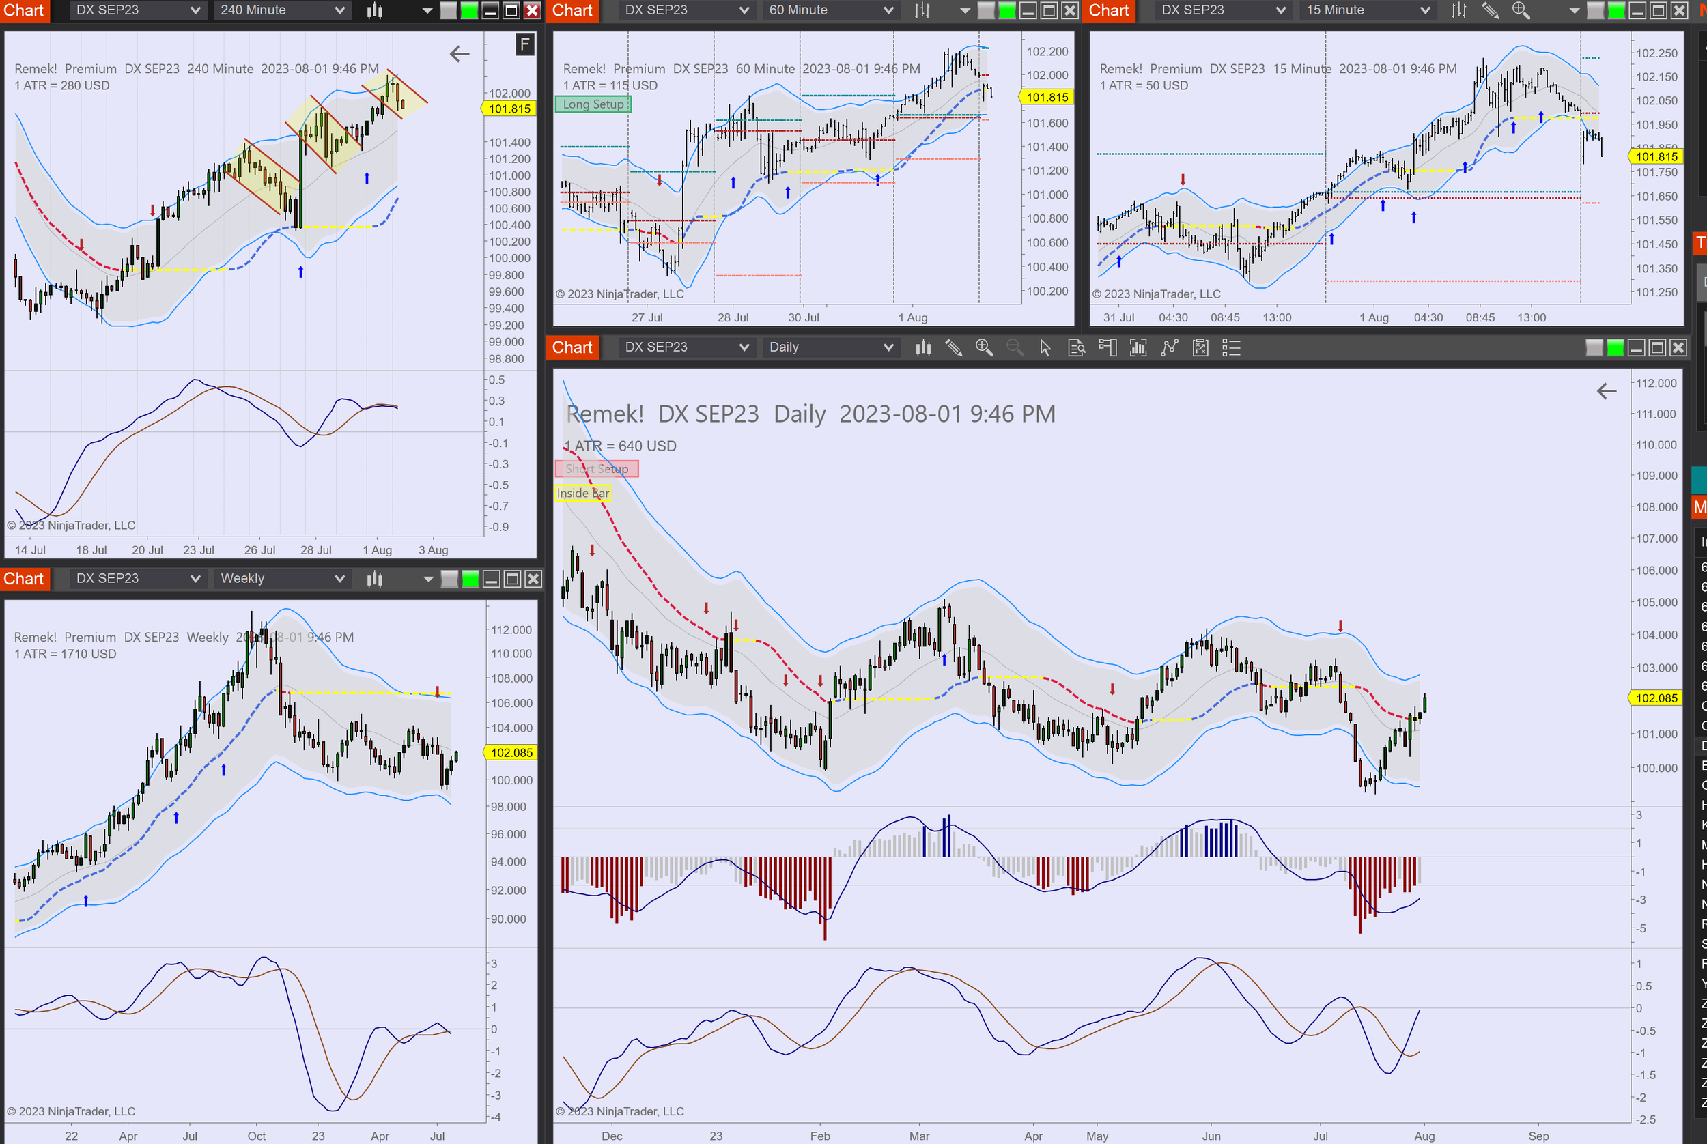Open Data Box icon in Daily chart toolbar
Image resolution: width=1707 pixels, height=1144 pixels.
[x=1077, y=347]
